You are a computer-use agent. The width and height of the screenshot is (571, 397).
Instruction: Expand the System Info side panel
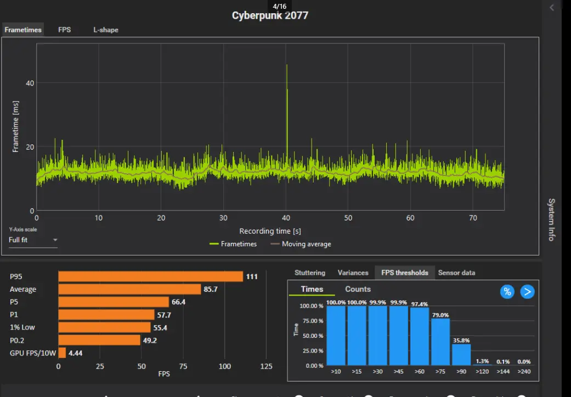pos(552,219)
